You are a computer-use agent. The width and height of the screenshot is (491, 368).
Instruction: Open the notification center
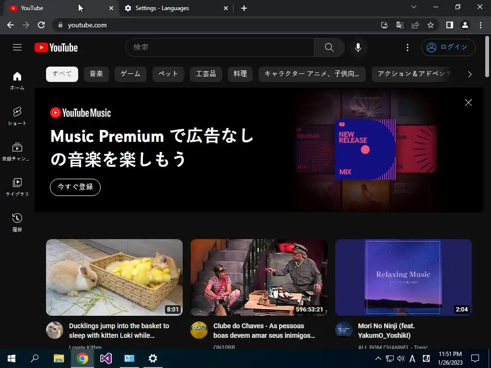tap(475, 358)
